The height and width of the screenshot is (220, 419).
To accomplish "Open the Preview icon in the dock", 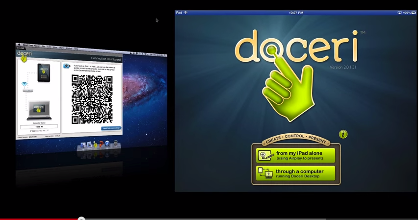I will [x=89, y=145].
